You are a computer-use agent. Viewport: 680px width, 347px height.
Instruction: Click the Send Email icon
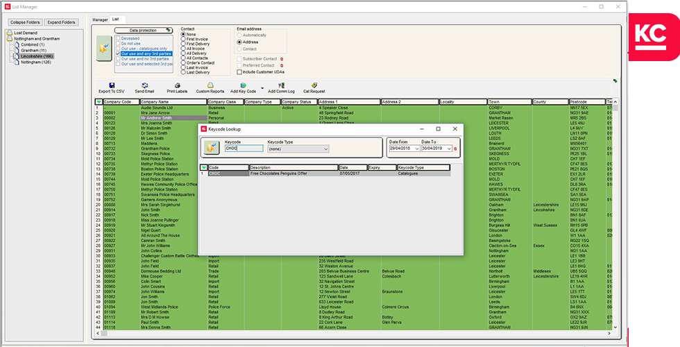(144, 85)
